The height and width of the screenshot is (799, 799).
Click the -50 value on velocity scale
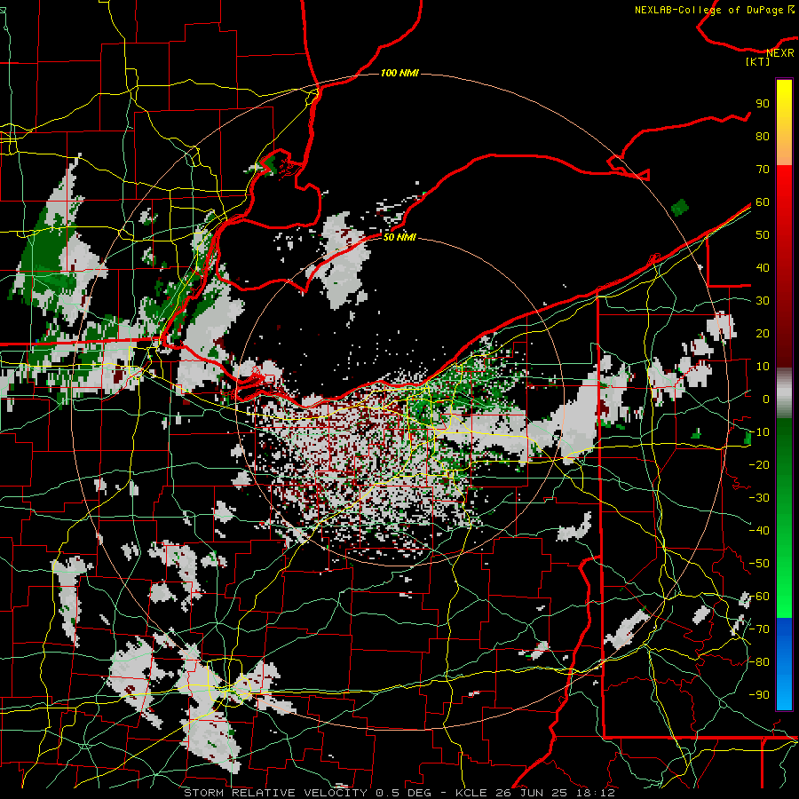[759, 563]
